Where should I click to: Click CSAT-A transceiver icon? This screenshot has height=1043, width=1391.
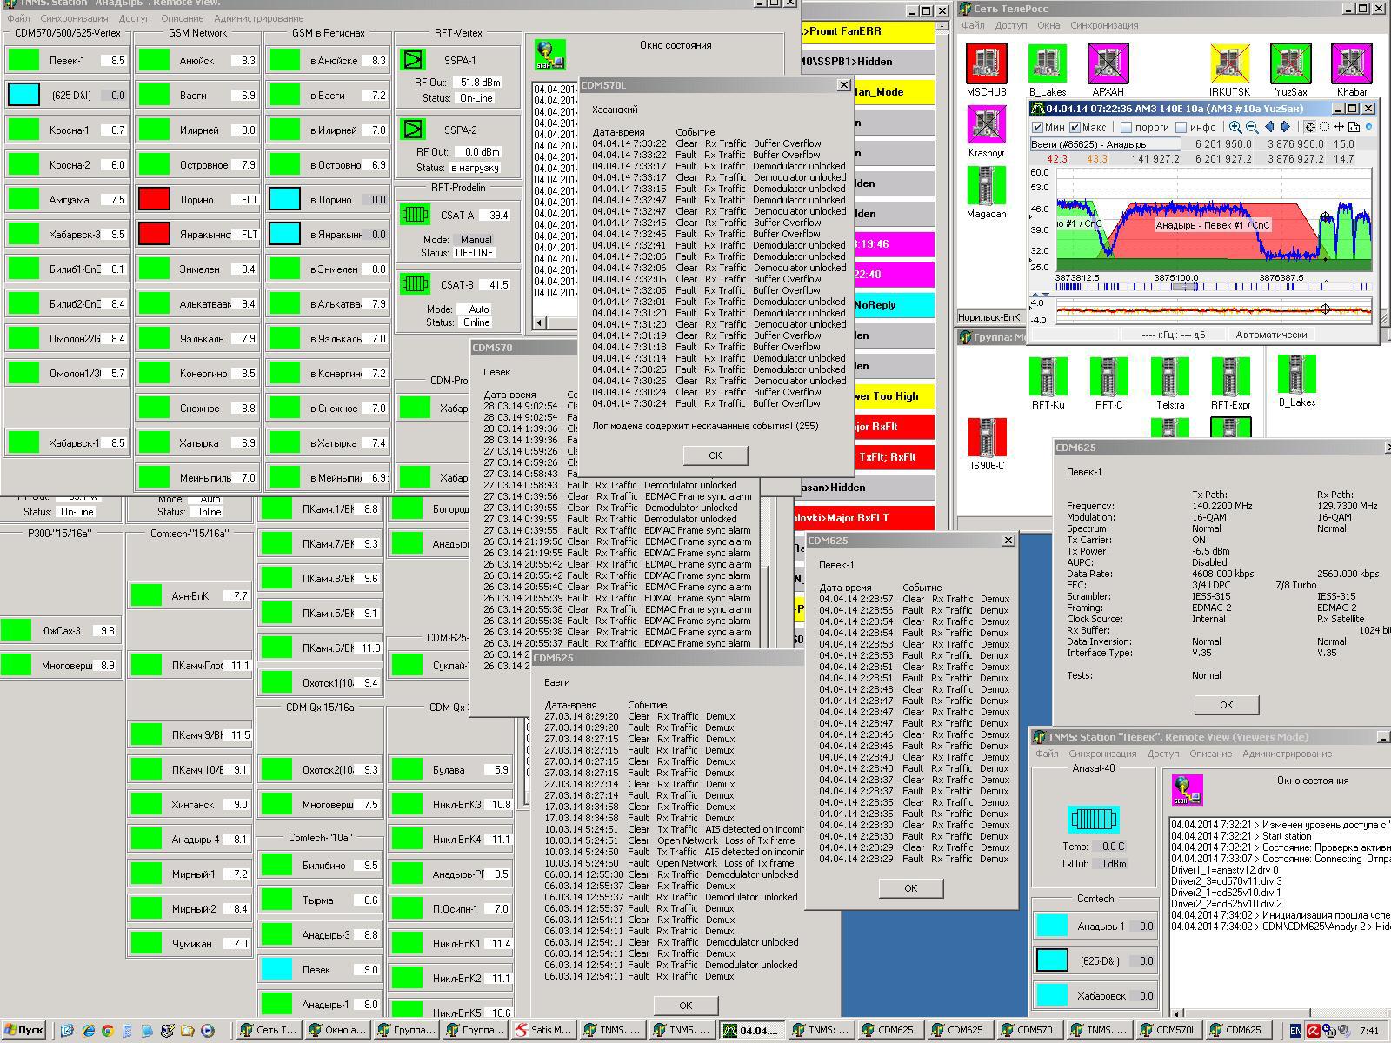[x=415, y=215]
